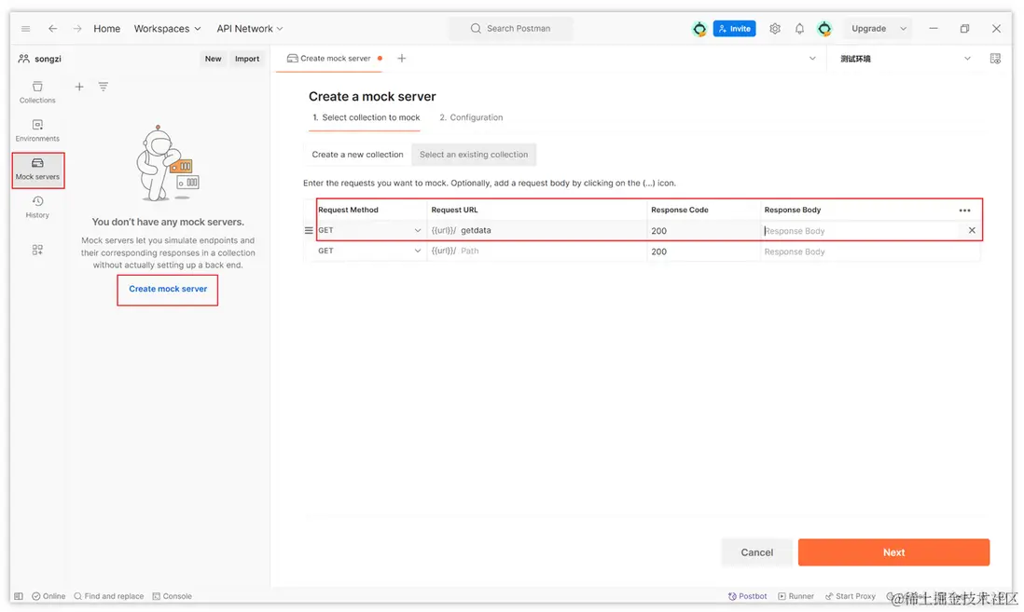Remove the getdata request row
This screenshot has height=612, width=1024.
click(x=972, y=230)
